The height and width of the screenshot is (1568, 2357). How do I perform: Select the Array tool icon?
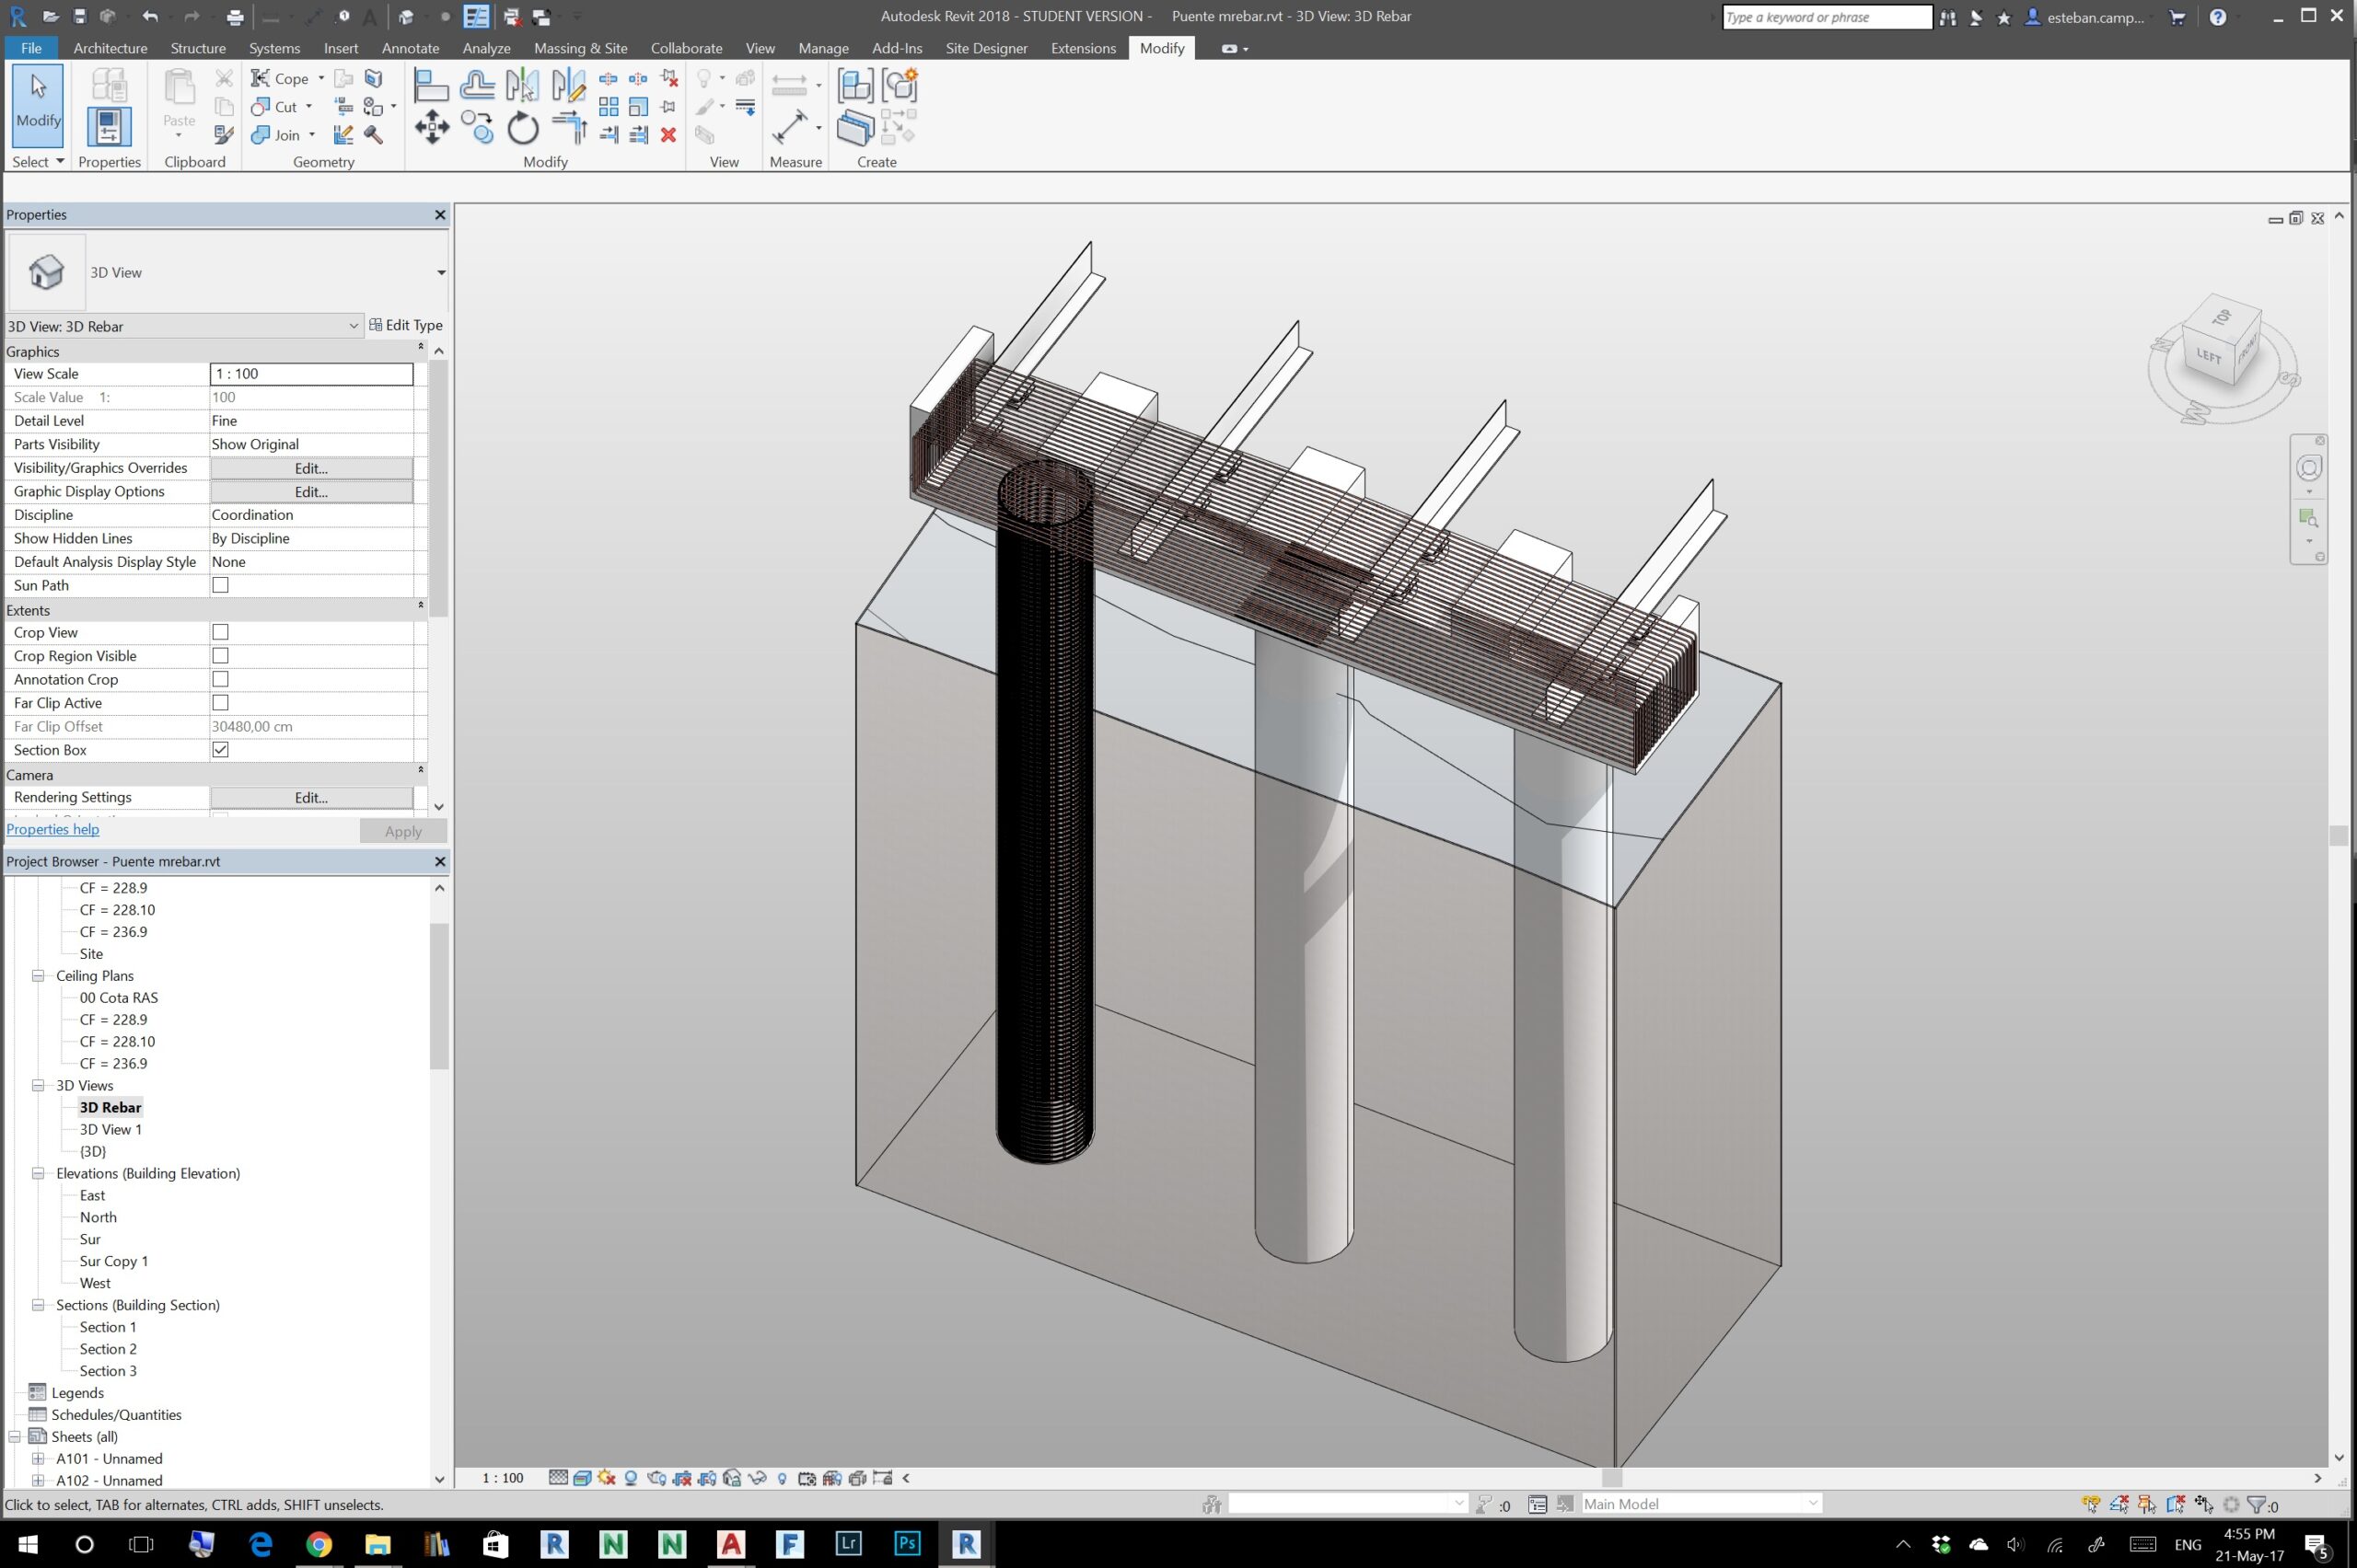(x=608, y=106)
